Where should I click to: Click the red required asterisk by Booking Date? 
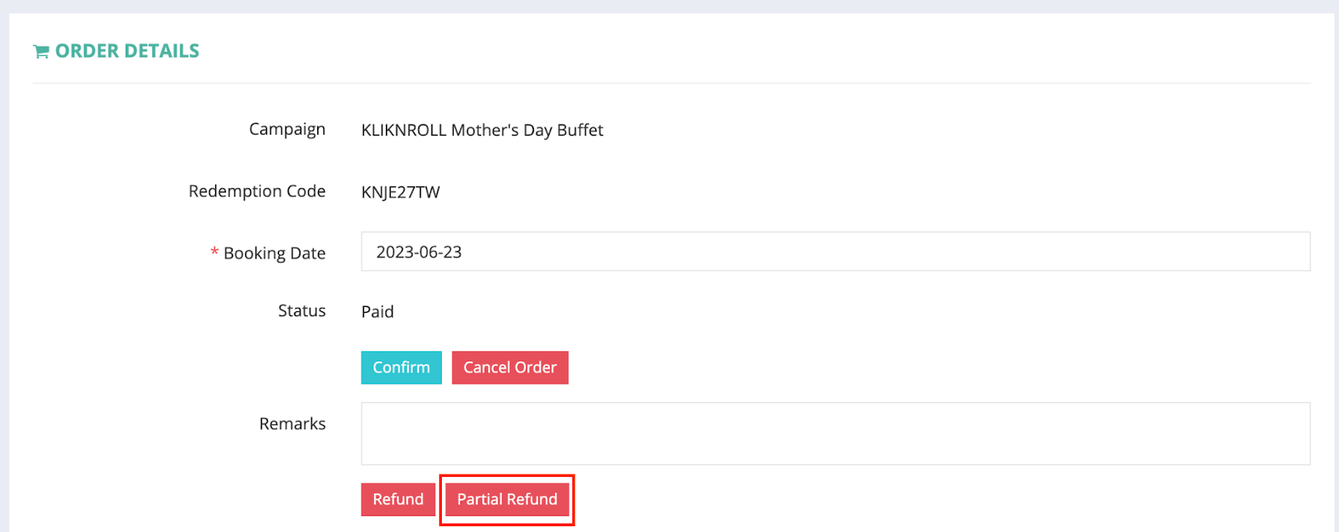pyautogui.click(x=215, y=252)
